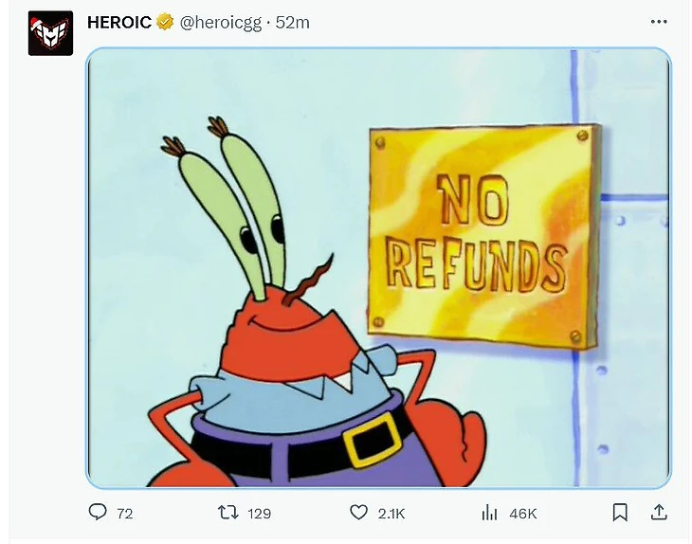The image size is (692, 544).
Task: Open the tweet via 52m timestamp
Action: click(x=292, y=22)
